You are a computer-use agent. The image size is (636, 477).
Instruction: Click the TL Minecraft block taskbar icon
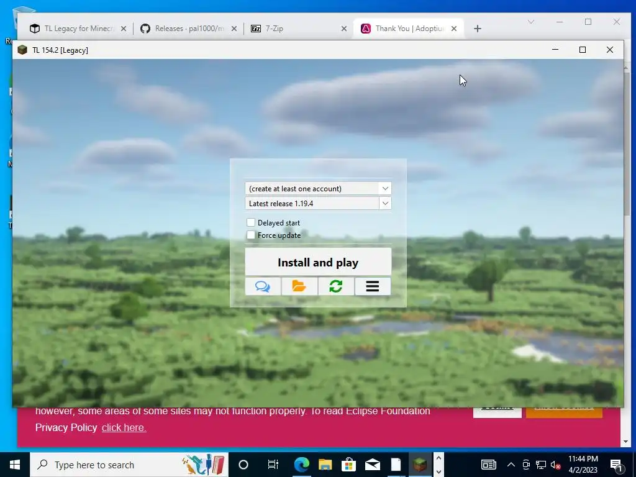tap(420, 465)
